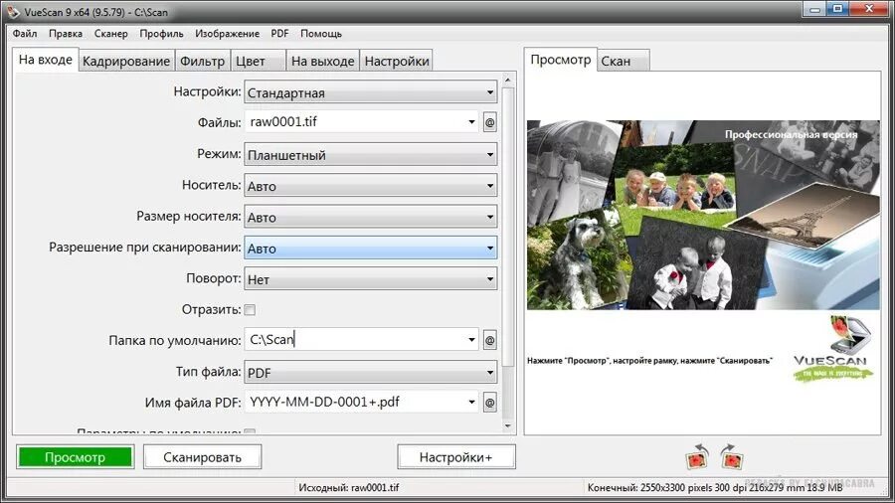Viewport: 895px width, 503px height.
Task: Select the Просмотр tab in the preview panel
Action: pos(561,60)
